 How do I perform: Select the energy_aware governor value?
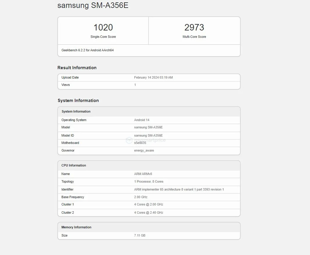144,151
